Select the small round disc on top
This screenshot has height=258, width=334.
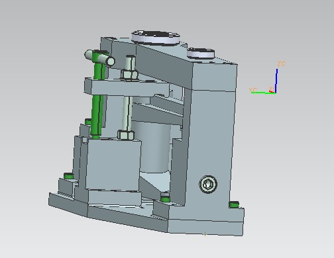(x=201, y=54)
